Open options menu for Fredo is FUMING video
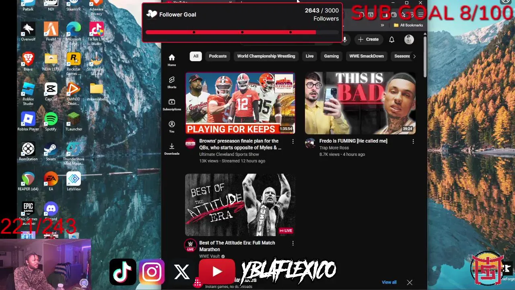The width and height of the screenshot is (515, 290). [x=413, y=141]
